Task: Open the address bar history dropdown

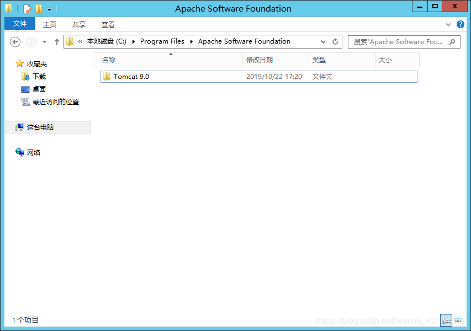Action: coord(323,42)
